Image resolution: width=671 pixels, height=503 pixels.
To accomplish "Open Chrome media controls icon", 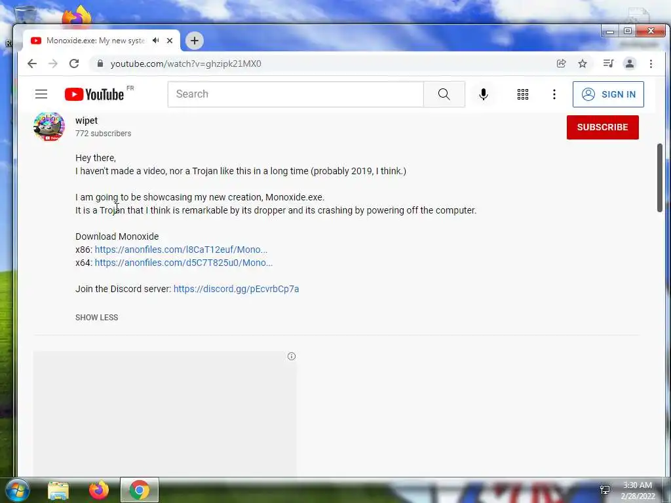I will (x=608, y=64).
